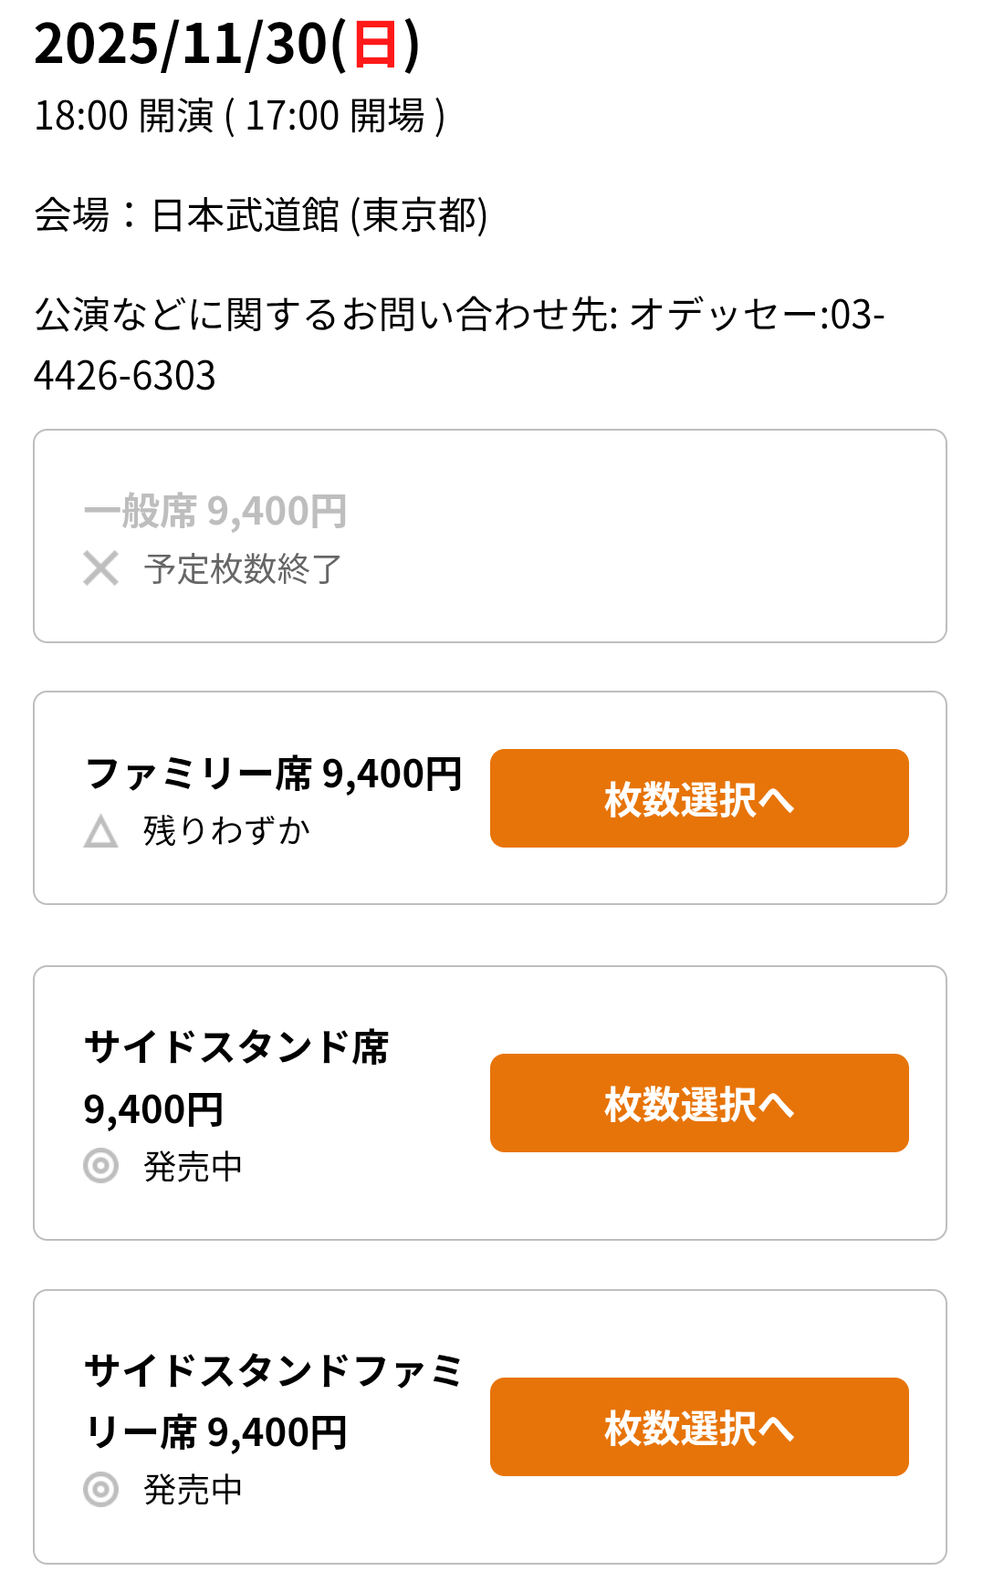
Task: Click the sold-out X icon for 一般席
Action: coord(100,568)
